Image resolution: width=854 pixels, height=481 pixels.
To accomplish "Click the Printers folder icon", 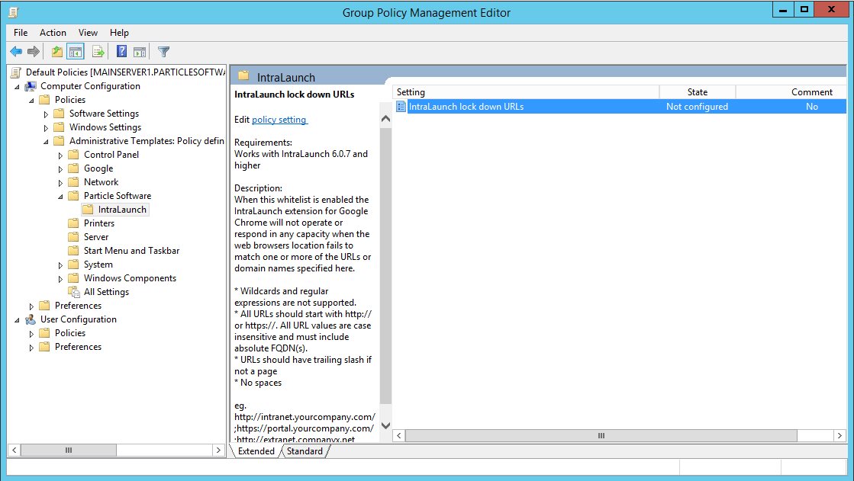I will 73,223.
